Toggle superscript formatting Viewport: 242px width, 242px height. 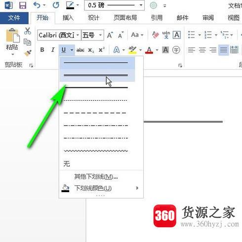click(x=102, y=50)
